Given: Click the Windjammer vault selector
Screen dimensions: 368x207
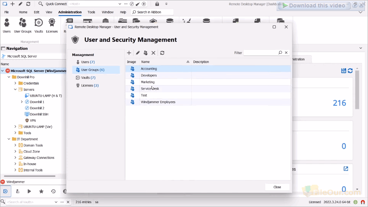Looking at the screenshot, I should pyautogui.click(x=33, y=182).
